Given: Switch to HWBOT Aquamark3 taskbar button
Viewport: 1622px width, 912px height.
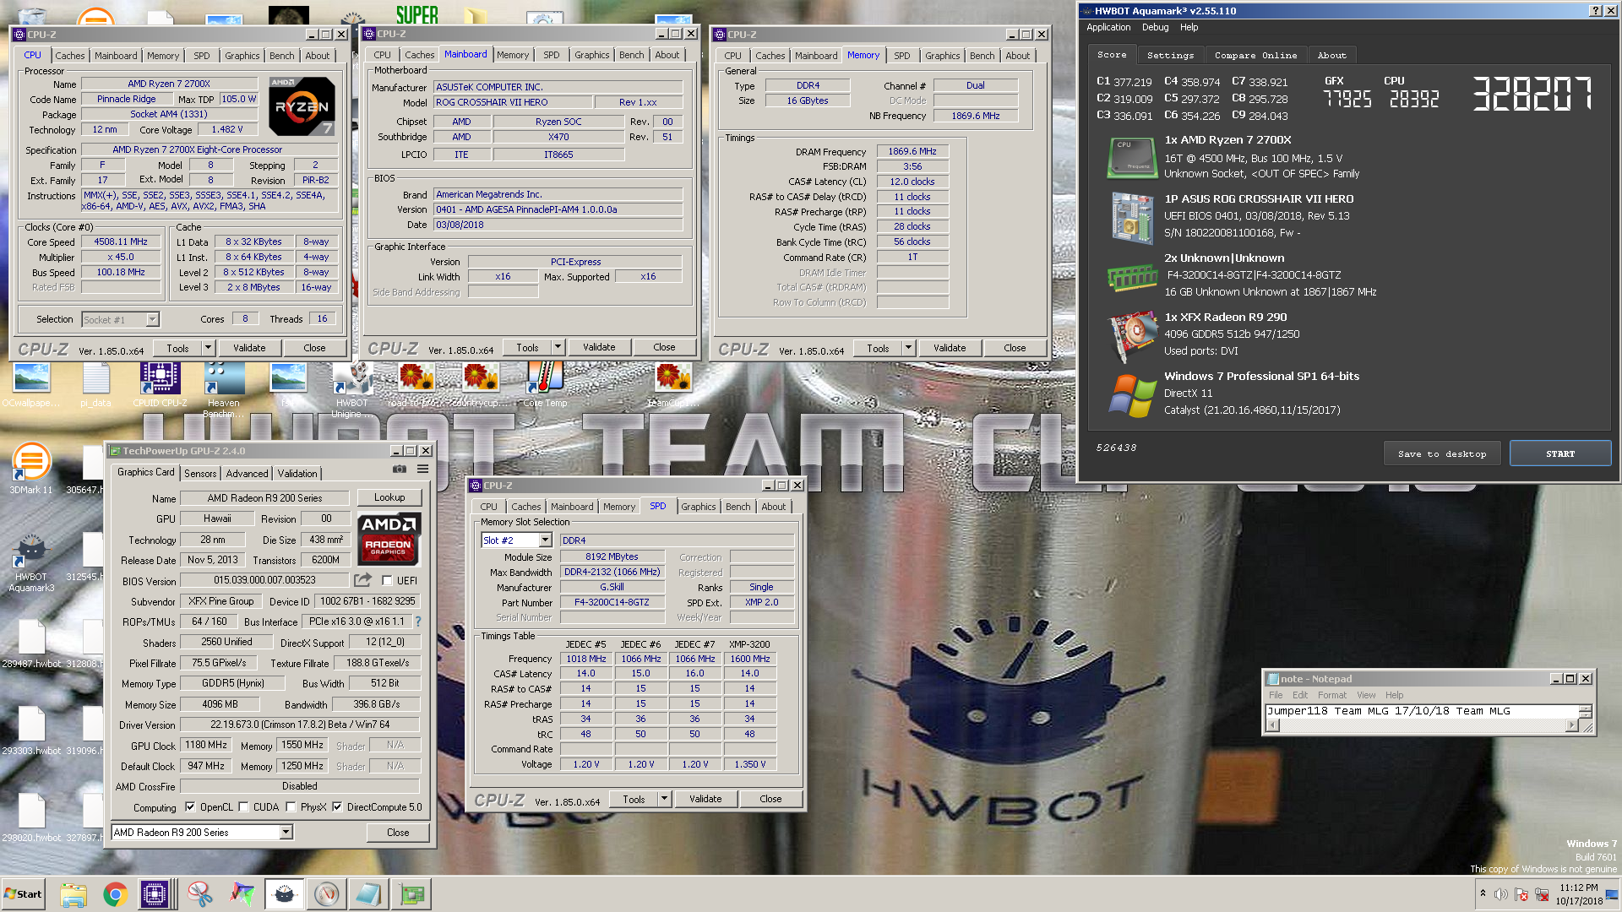Looking at the screenshot, I should click(x=285, y=894).
